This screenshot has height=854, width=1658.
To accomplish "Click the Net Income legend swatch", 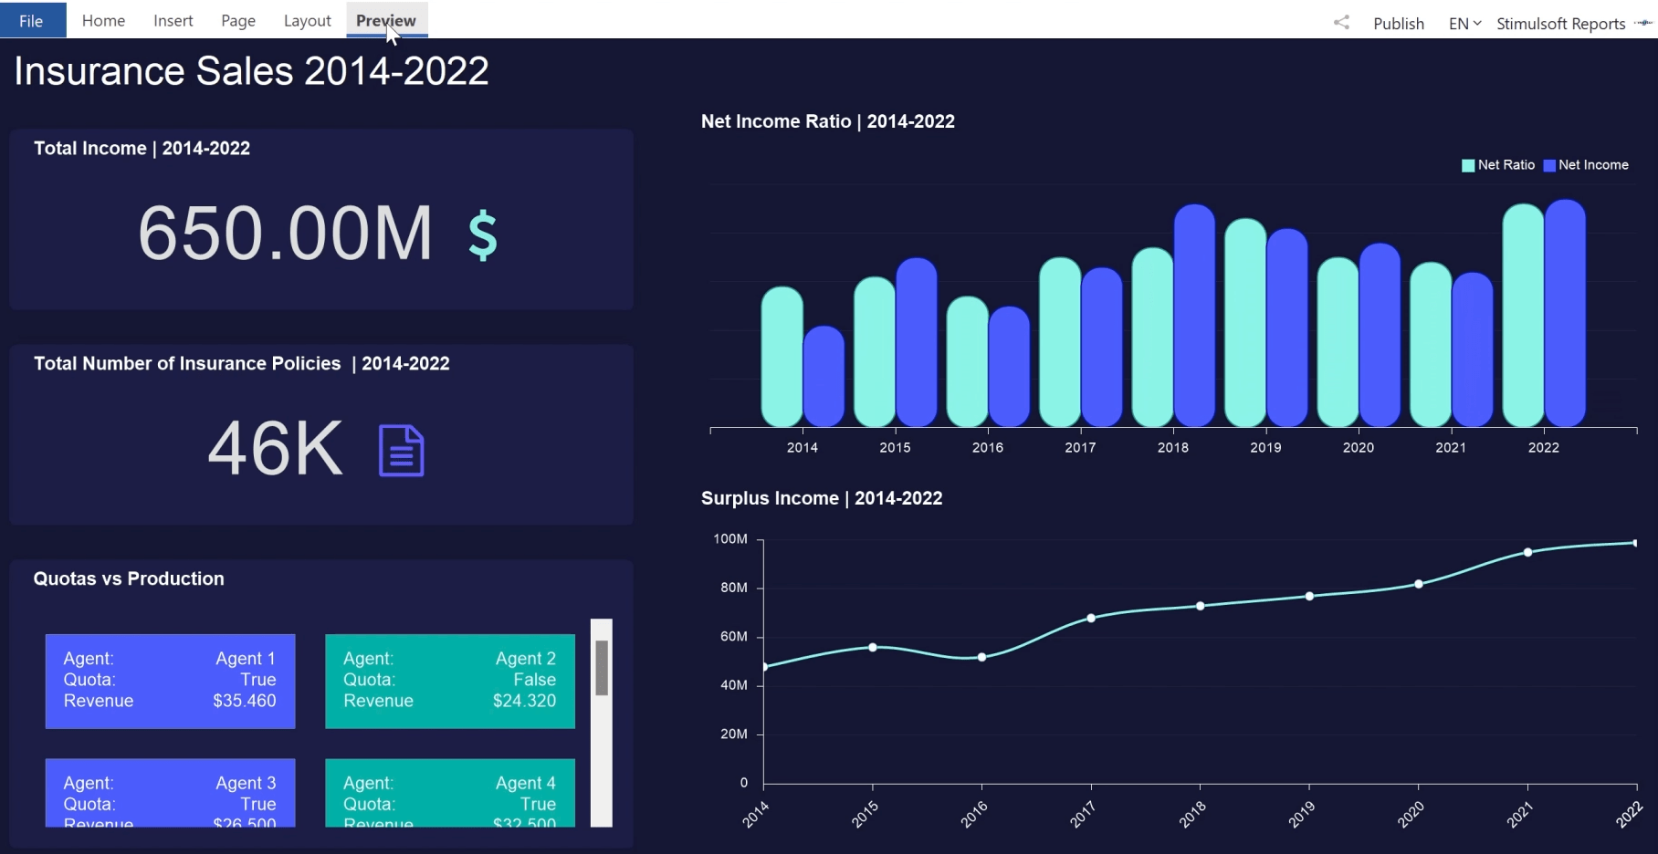I will point(1549,166).
